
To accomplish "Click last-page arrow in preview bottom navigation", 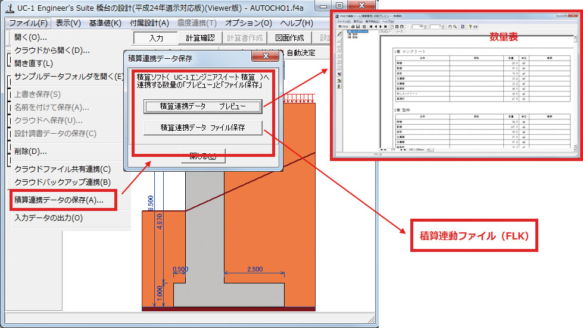I will pos(405,150).
